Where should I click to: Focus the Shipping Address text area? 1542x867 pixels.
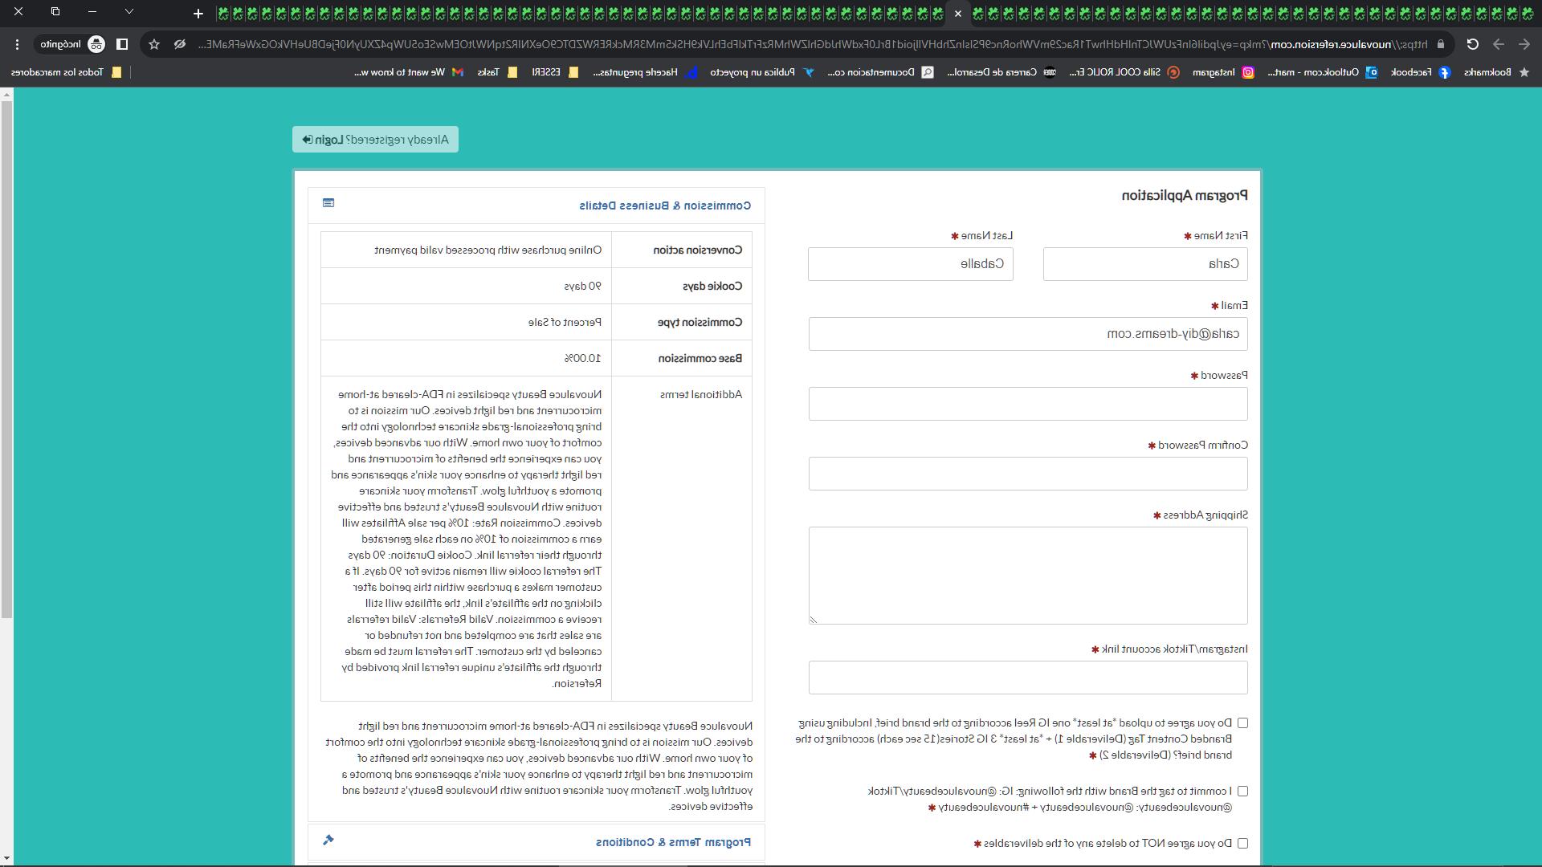click(1028, 576)
